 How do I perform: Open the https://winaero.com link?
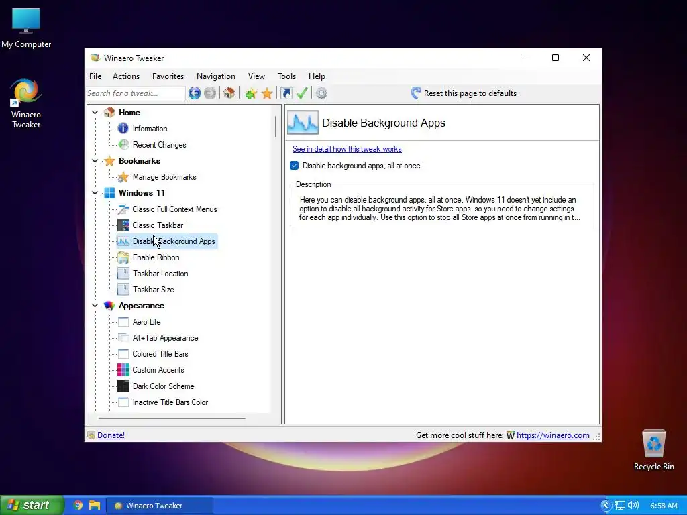coord(553,435)
